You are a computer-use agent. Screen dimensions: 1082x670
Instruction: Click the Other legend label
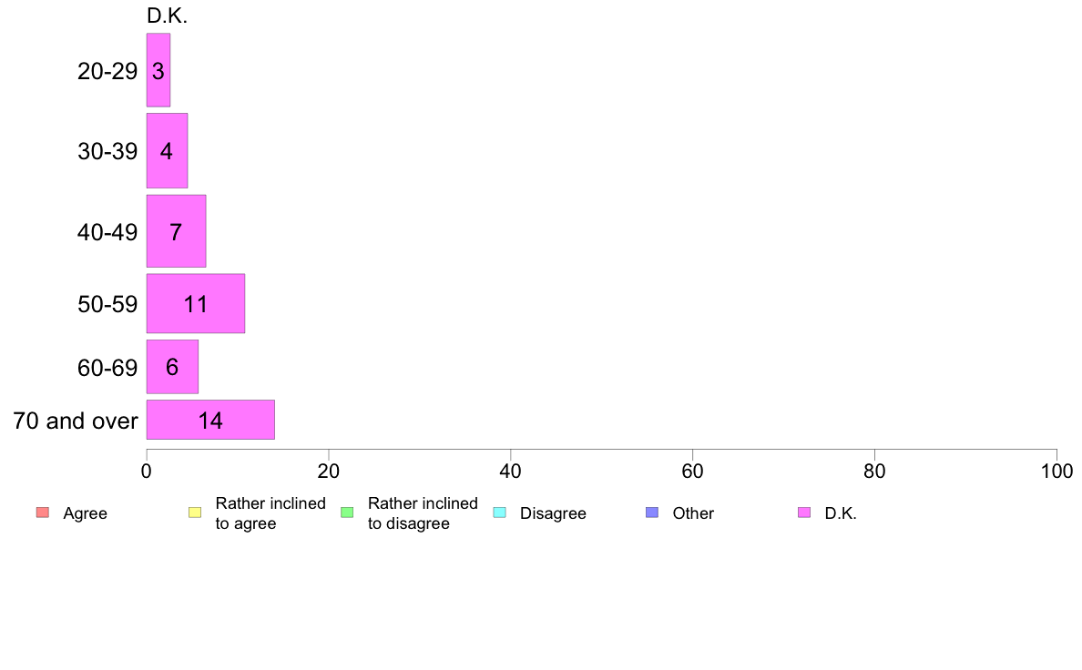coord(693,513)
